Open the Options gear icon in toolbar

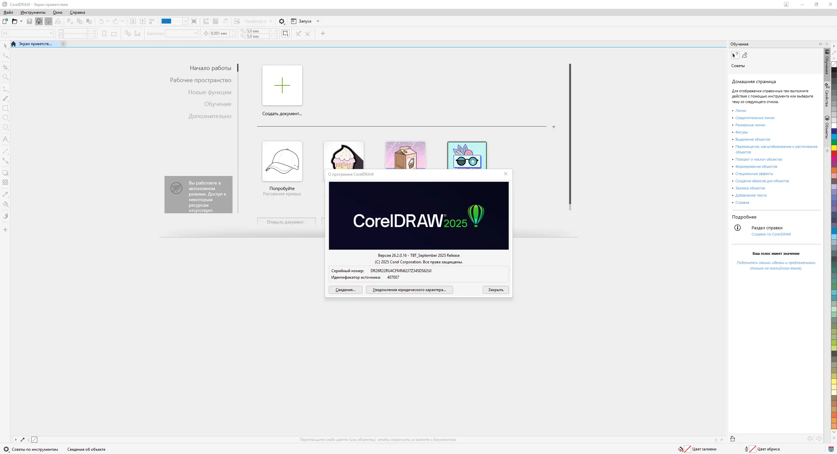coord(282,21)
